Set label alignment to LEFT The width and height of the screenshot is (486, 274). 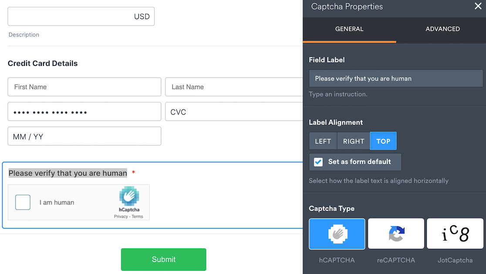(322, 141)
